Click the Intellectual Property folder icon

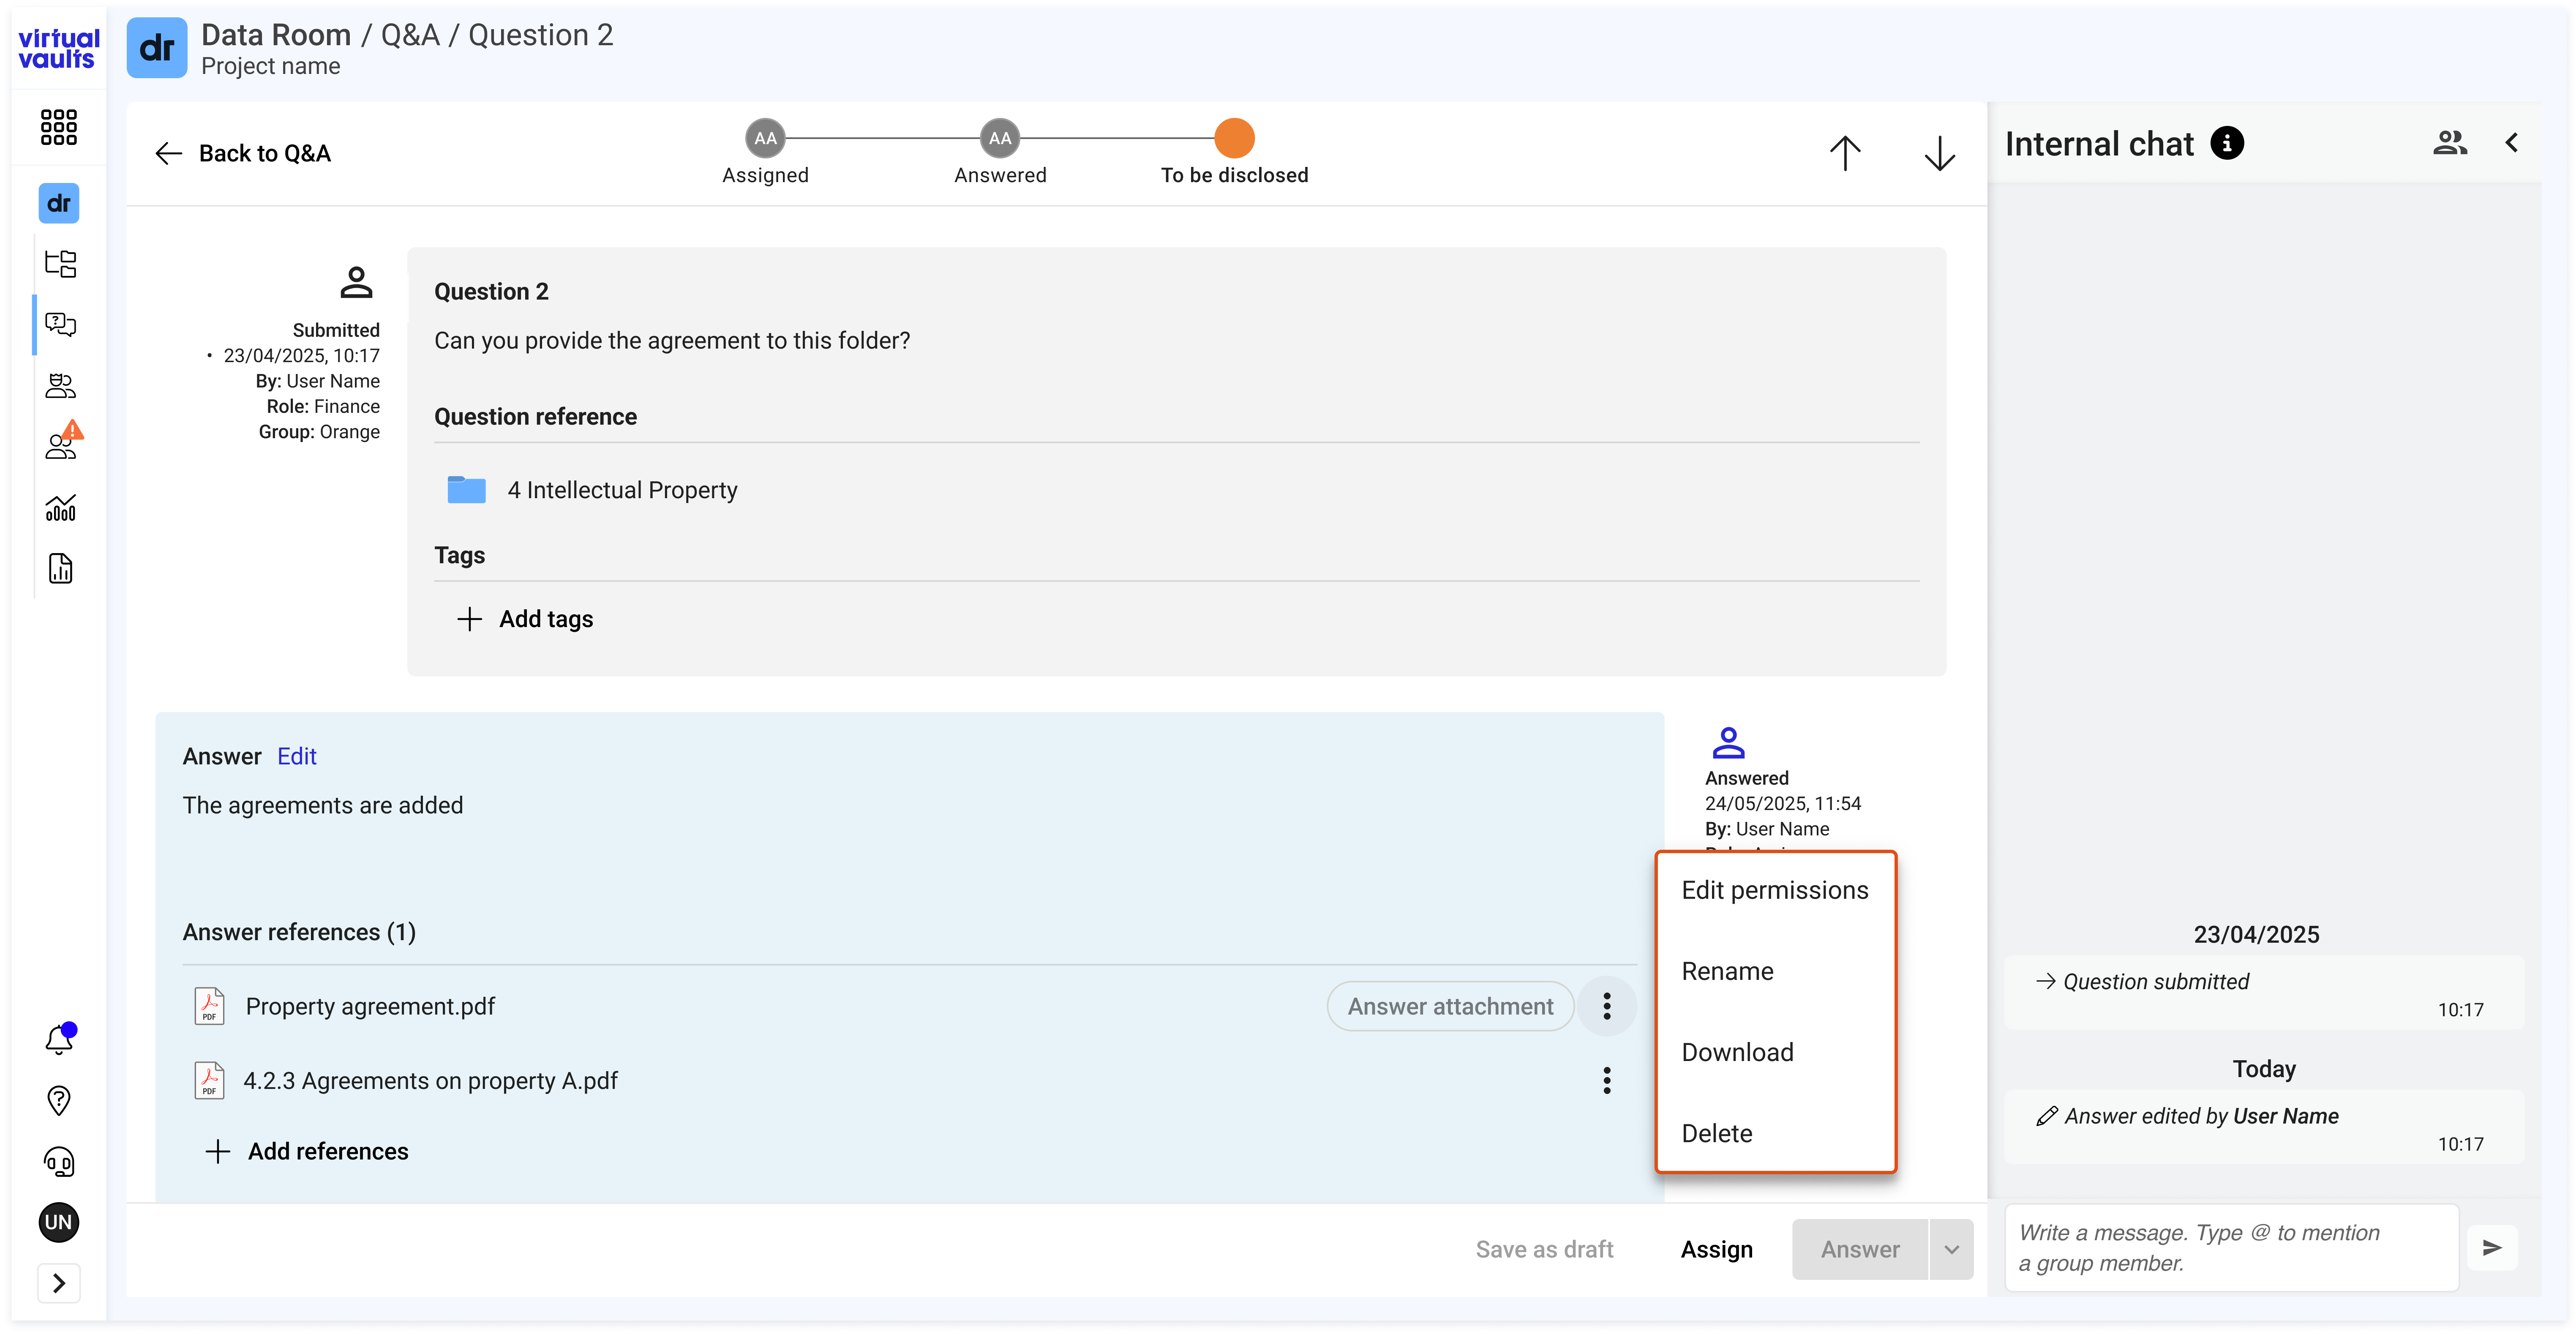click(x=466, y=490)
